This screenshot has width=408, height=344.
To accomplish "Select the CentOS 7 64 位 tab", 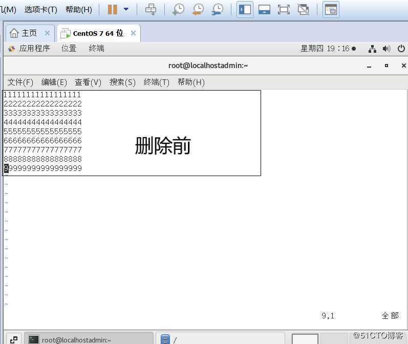I will (x=98, y=33).
